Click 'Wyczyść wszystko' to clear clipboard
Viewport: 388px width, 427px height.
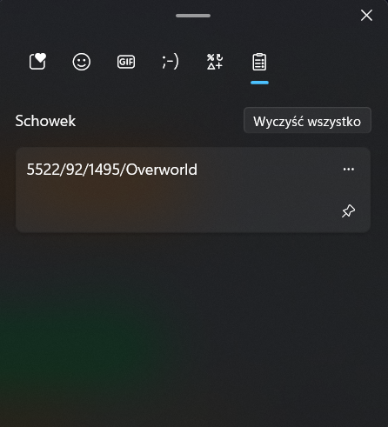307,120
